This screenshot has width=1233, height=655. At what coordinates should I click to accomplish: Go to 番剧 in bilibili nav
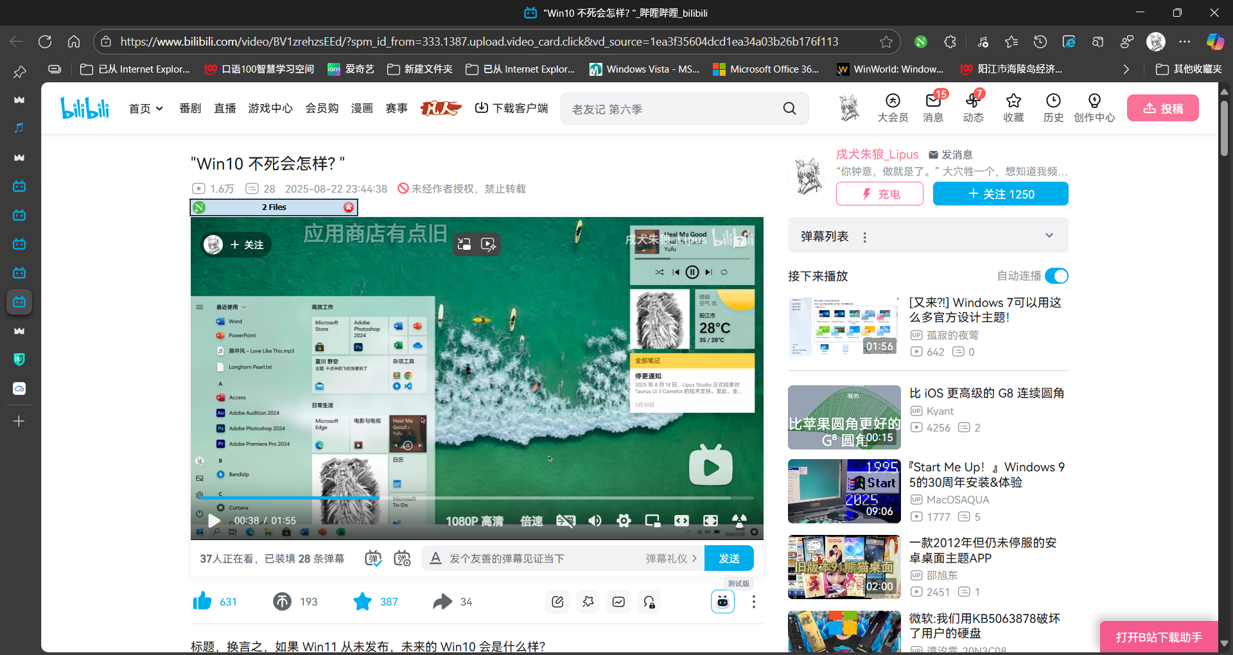190,109
